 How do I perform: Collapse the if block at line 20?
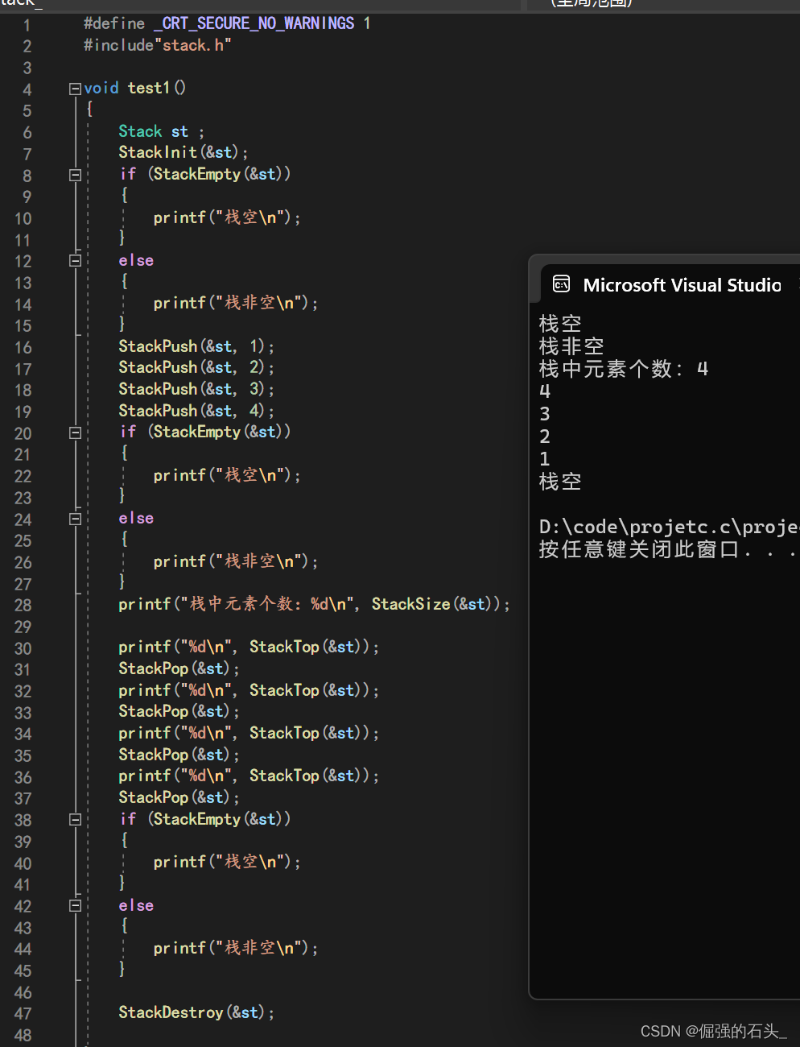click(75, 432)
